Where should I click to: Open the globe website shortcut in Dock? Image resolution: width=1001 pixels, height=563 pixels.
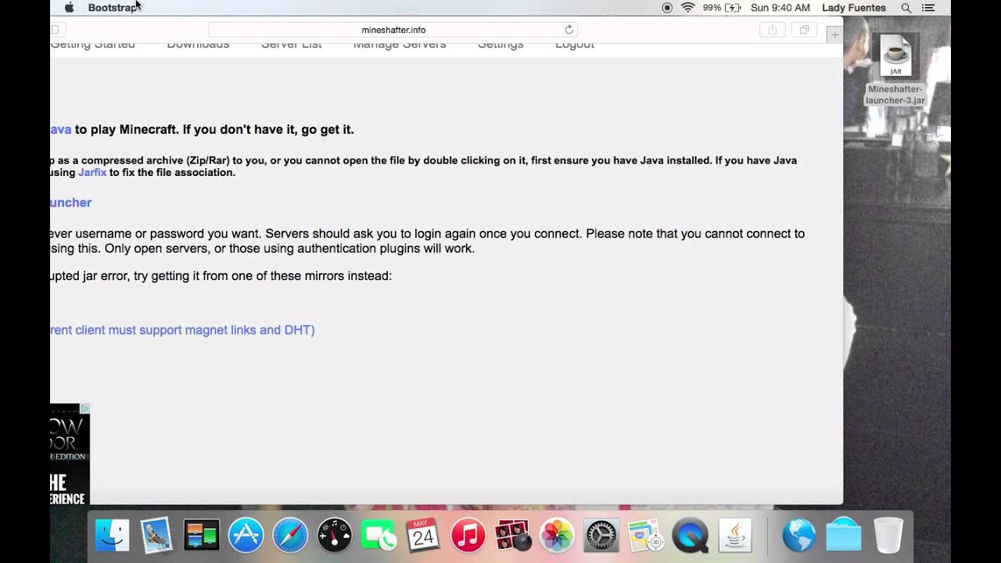tap(798, 536)
